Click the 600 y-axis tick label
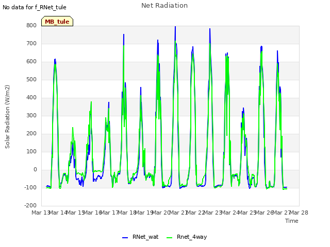Viewport: 330px width, 247px height. click(x=31, y=62)
